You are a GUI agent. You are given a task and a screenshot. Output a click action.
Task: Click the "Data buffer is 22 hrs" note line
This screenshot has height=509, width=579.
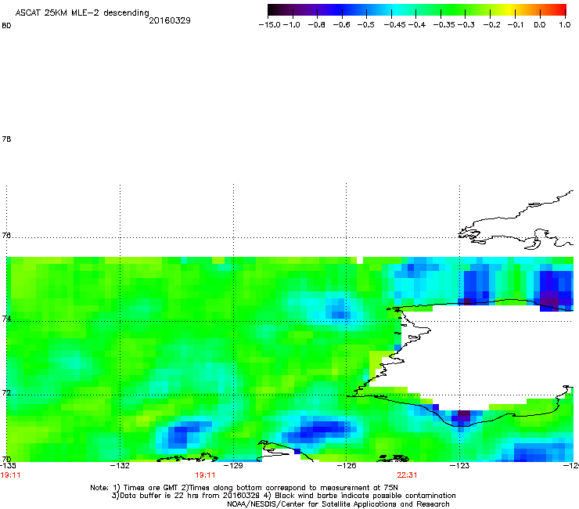pos(283,496)
